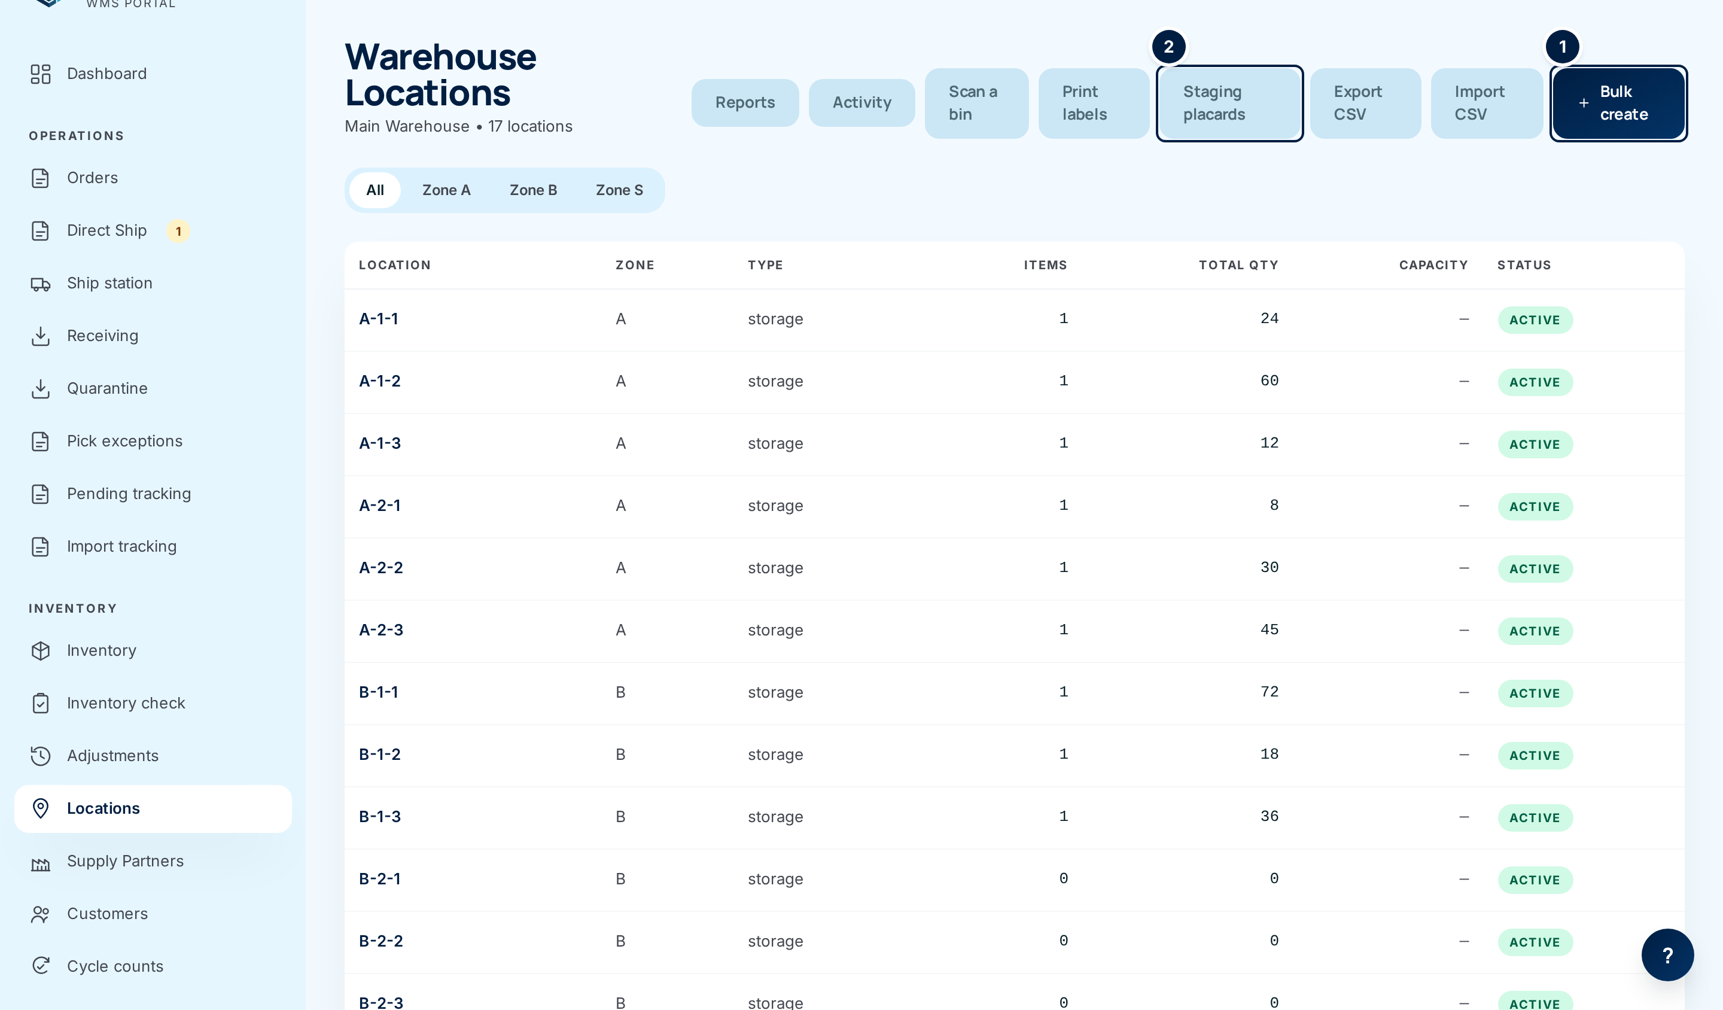Click the CAPACITY column header
Viewport: 1723px width, 1010px height.
click(x=1433, y=265)
